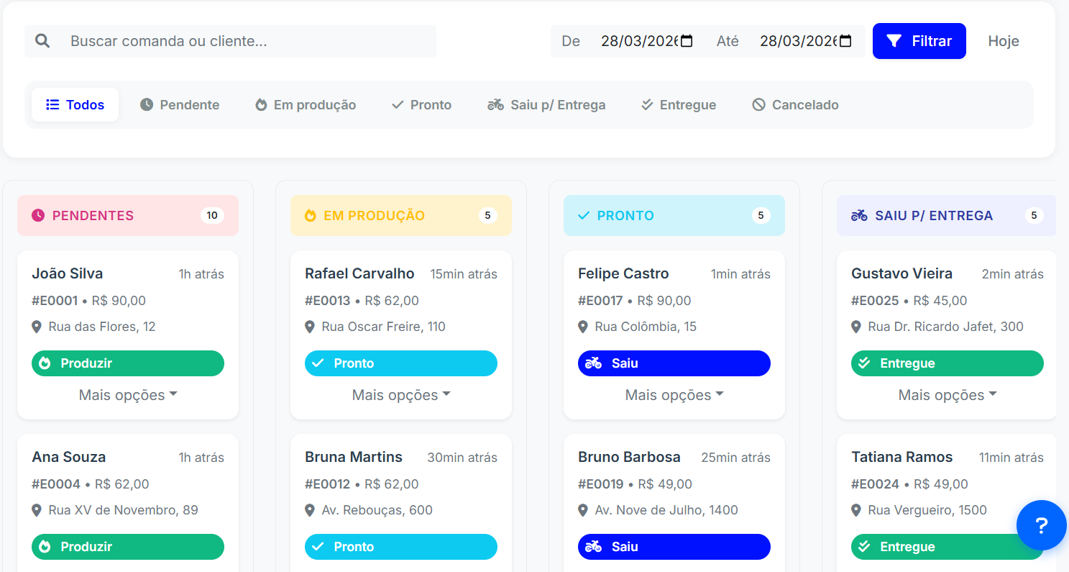Select the Saiu p/ Entrega filter tab
This screenshot has height=572, width=1069.
tap(546, 105)
